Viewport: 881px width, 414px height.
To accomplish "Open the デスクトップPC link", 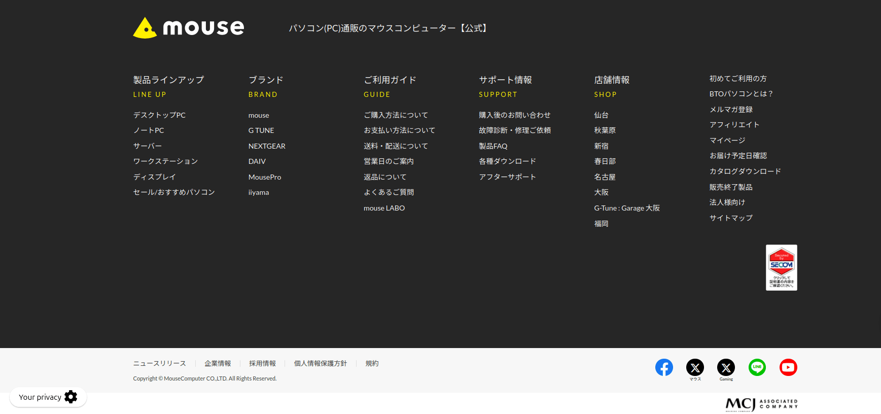I will 159,115.
